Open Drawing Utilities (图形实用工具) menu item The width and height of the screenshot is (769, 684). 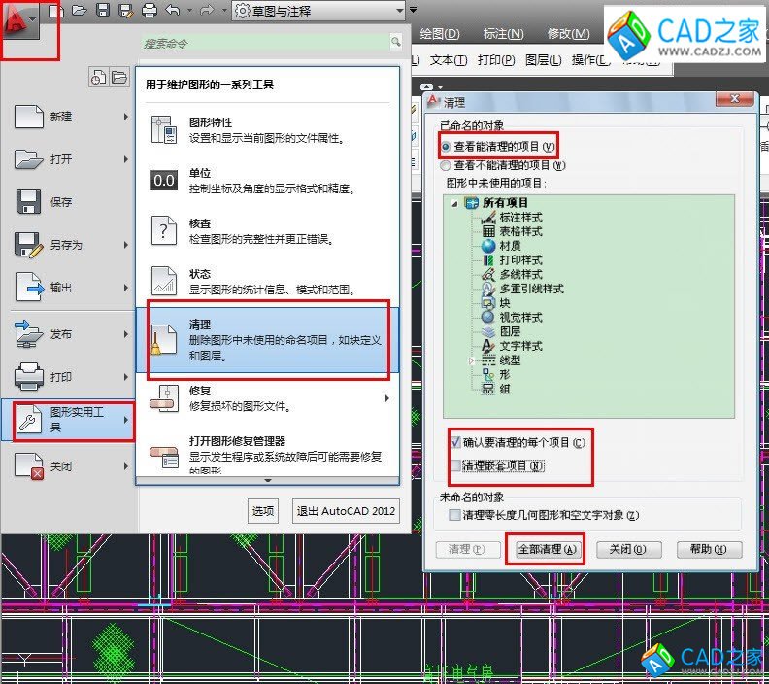coord(73,420)
